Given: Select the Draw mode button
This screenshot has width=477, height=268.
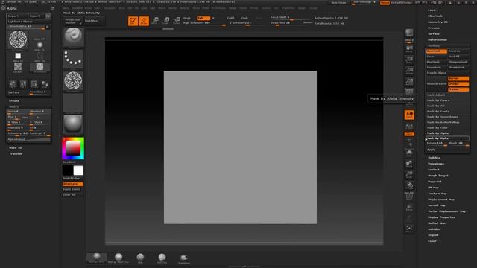Looking at the screenshot, I should coord(144,21).
